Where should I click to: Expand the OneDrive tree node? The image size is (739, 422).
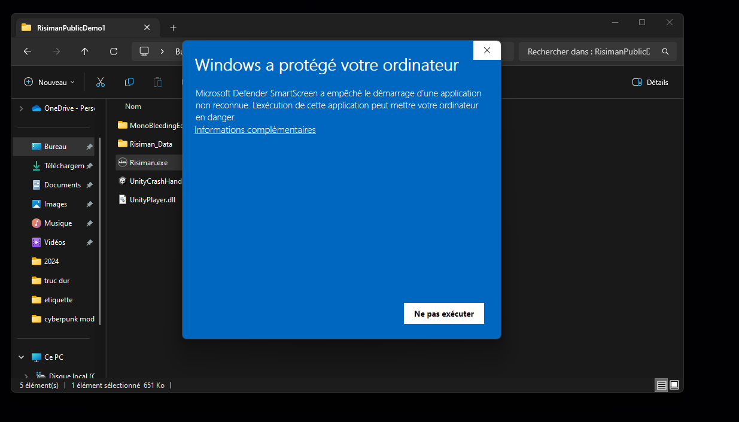(22, 108)
